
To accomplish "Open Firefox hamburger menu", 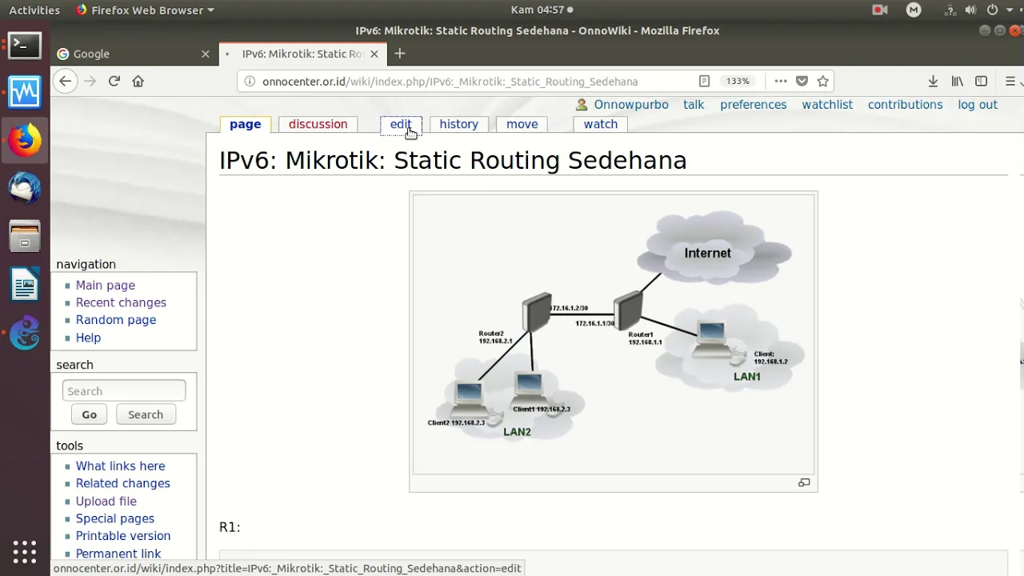I will click(1010, 81).
